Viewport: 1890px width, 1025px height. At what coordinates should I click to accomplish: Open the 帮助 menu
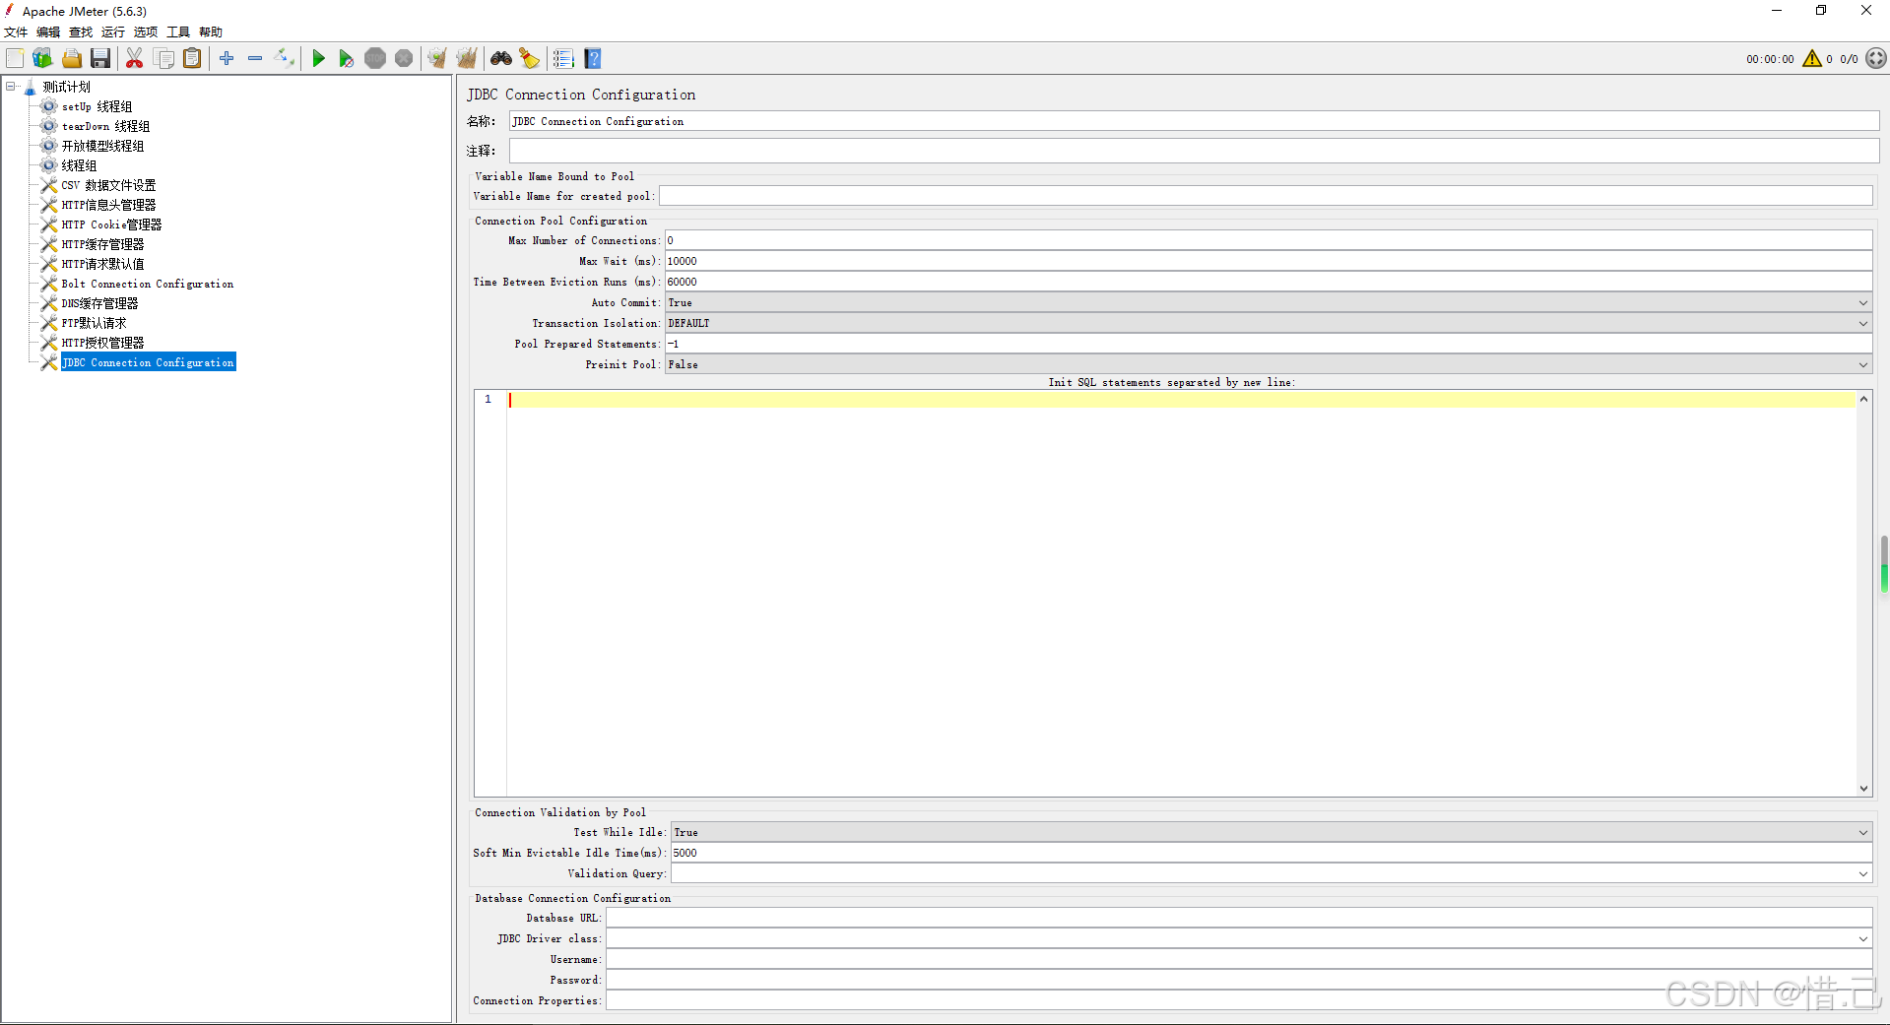[x=211, y=32]
